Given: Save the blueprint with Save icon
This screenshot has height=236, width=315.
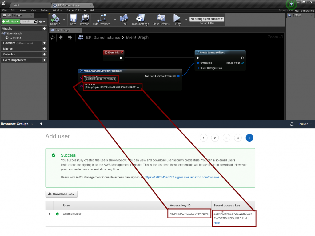Looking at the screenshot, I should [73, 20].
